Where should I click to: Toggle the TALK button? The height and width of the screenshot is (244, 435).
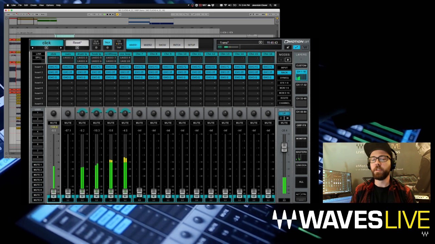pyautogui.click(x=107, y=42)
